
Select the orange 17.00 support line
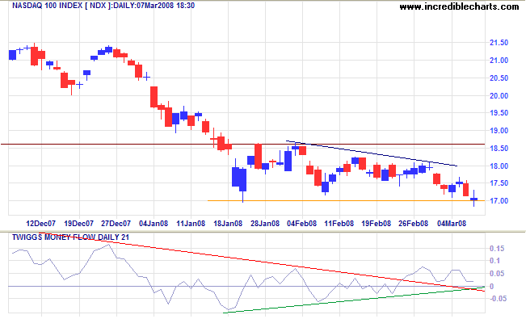click(x=346, y=200)
